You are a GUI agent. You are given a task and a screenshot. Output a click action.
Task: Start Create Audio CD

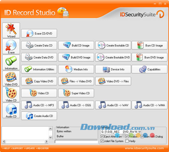[x=39, y=116]
